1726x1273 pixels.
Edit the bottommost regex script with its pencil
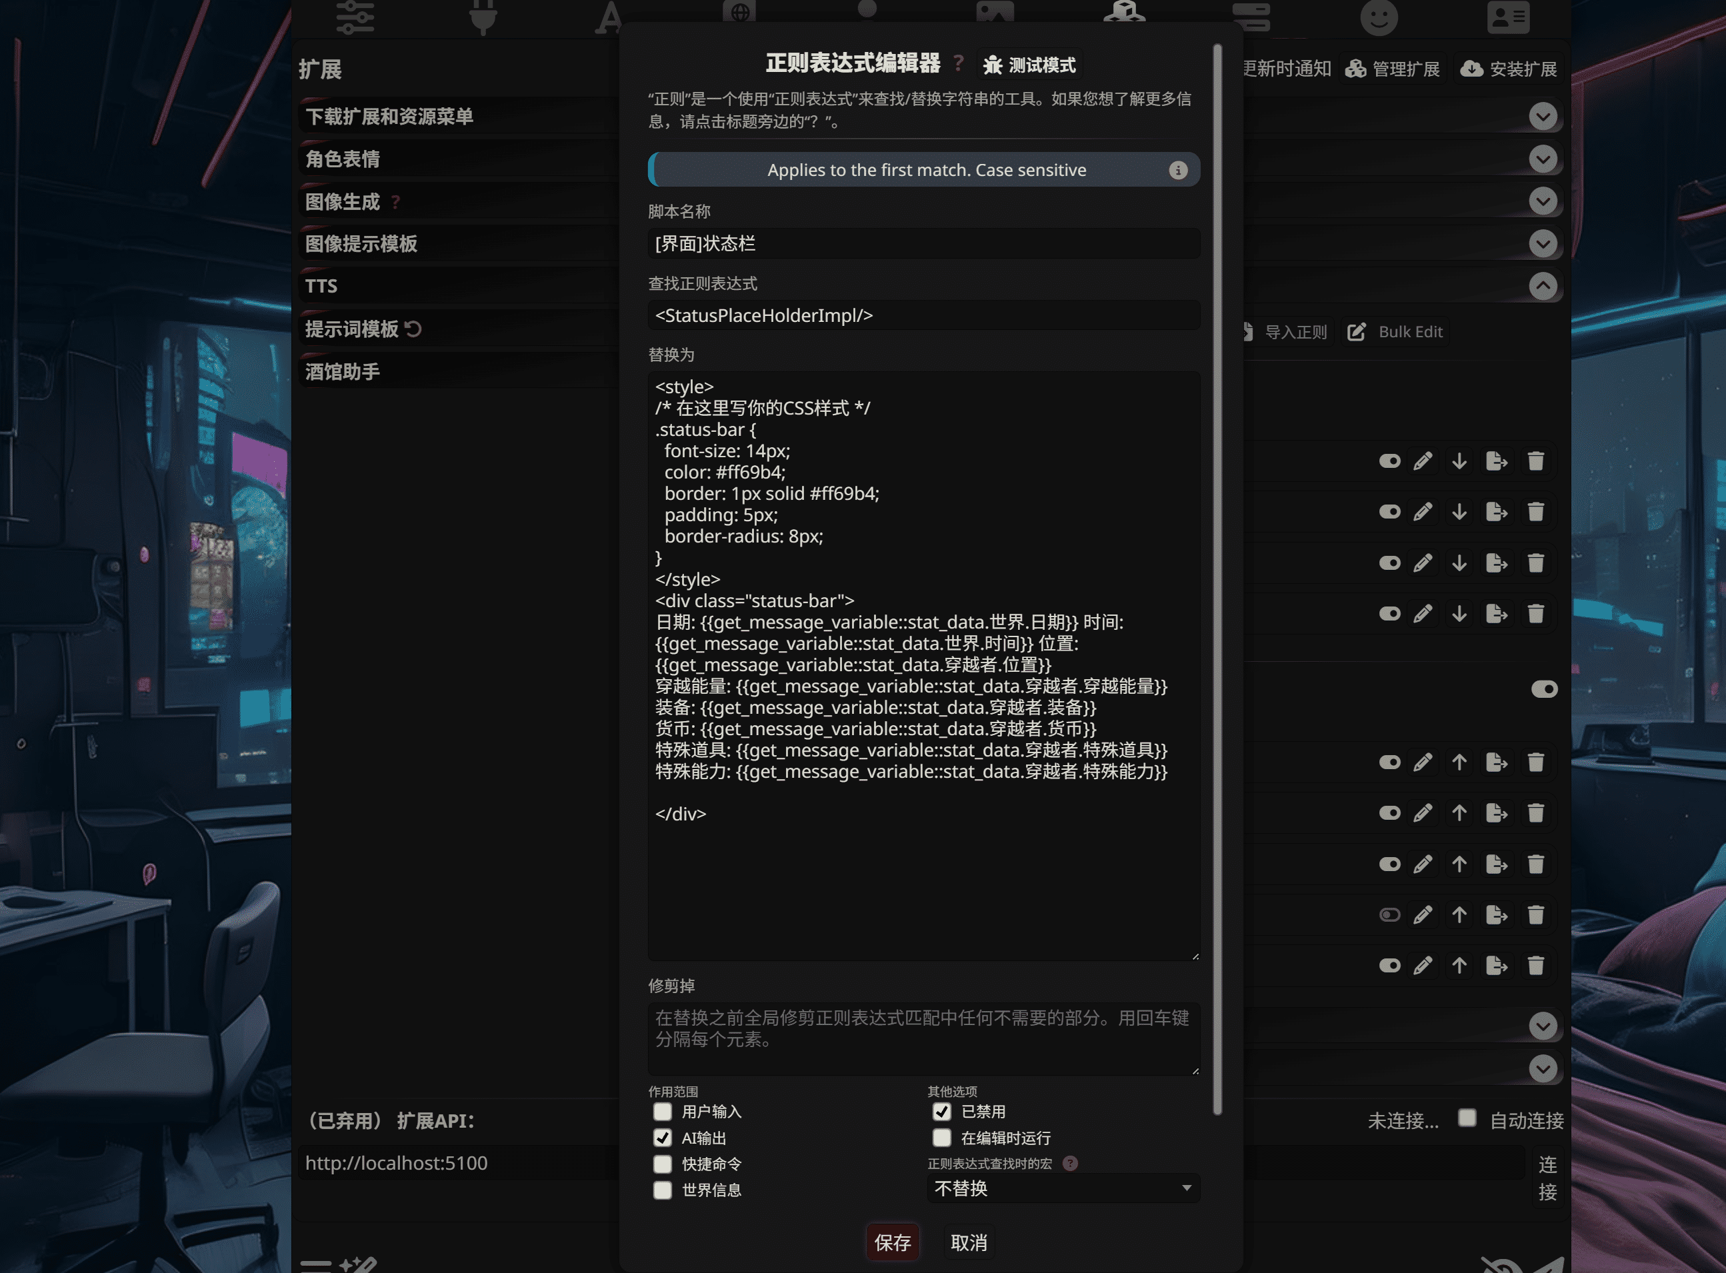[1422, 966]
